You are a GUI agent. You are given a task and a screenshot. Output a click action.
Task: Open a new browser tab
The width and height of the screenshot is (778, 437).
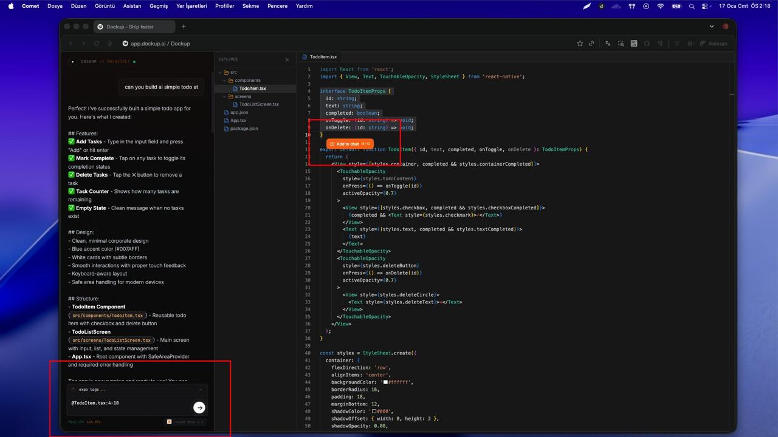pyautogui.click(x=184, y=27)
